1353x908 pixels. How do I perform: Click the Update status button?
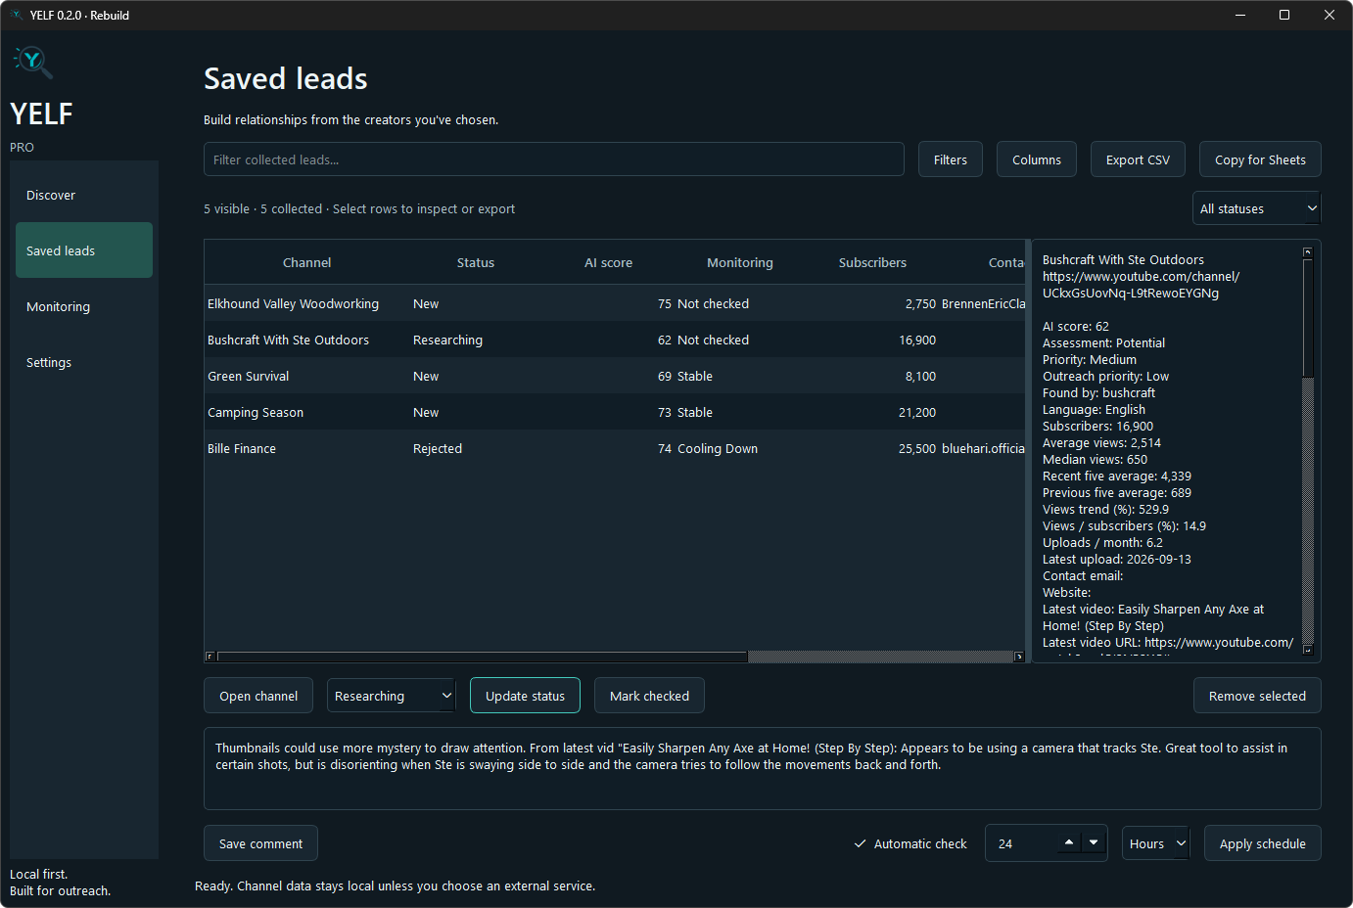[525, 696]
